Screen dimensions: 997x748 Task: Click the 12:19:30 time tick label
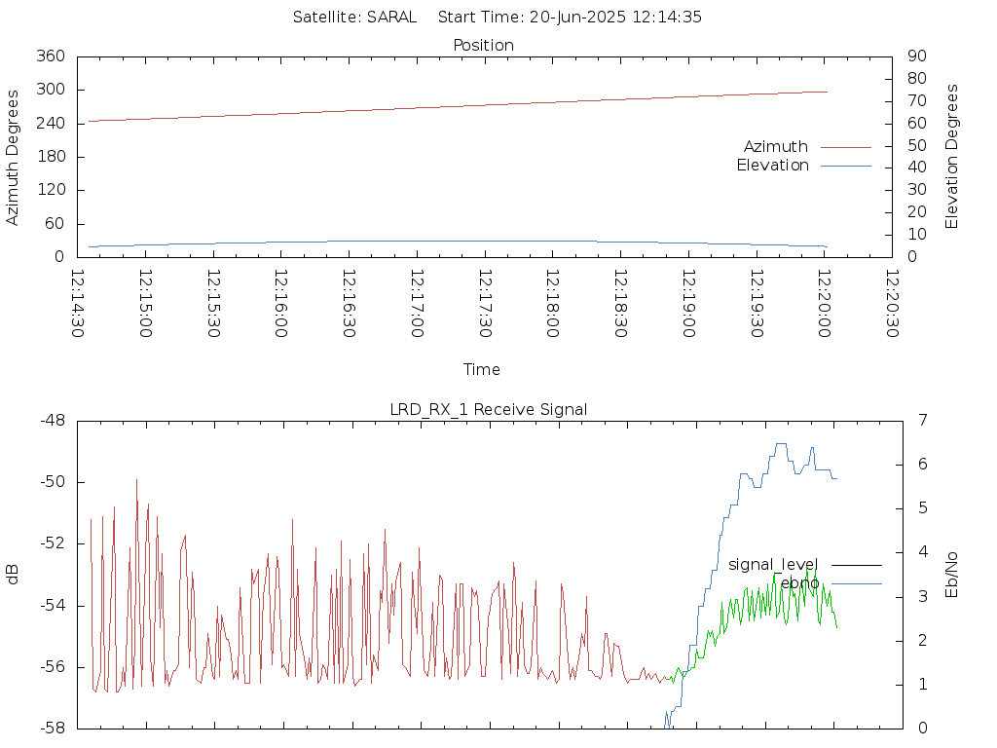[x=757, y=304]
